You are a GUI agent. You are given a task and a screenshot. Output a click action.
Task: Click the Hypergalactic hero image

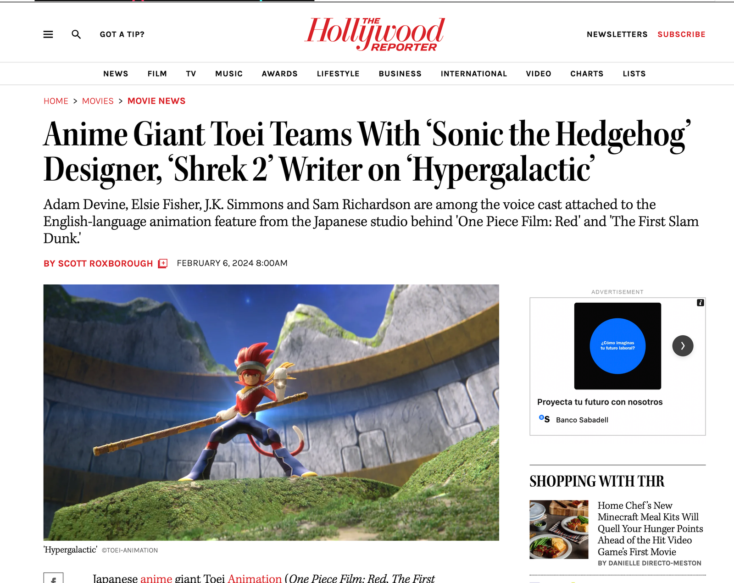(271, 412)
